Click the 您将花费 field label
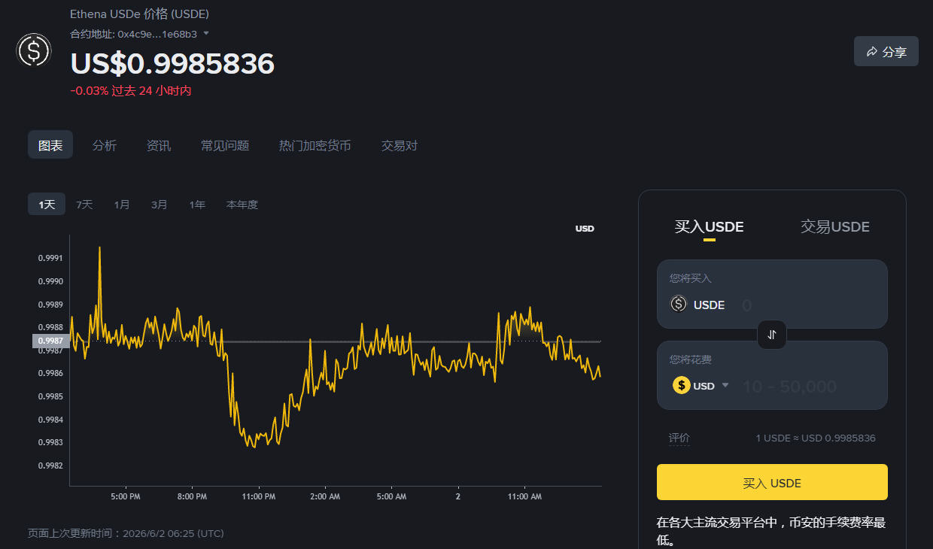 (x=691, y=359)
